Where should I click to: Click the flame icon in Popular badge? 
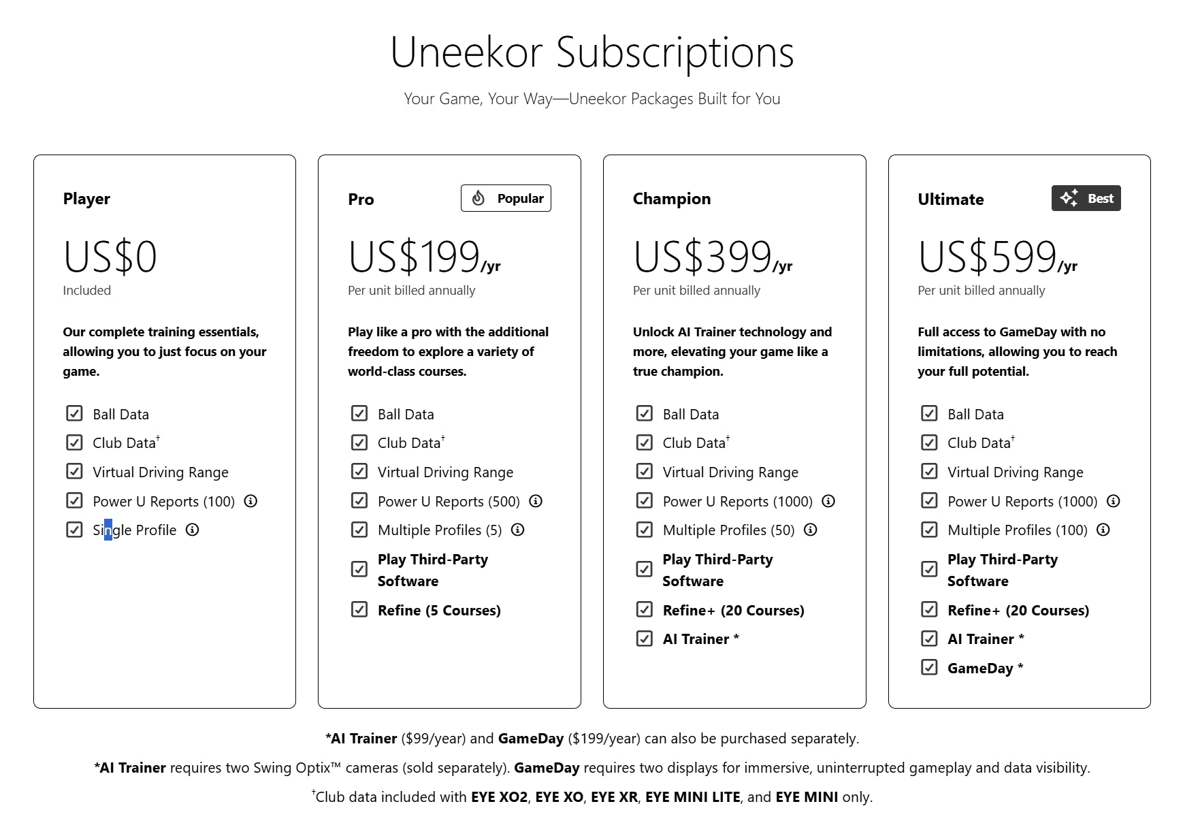tap(479, 198)
